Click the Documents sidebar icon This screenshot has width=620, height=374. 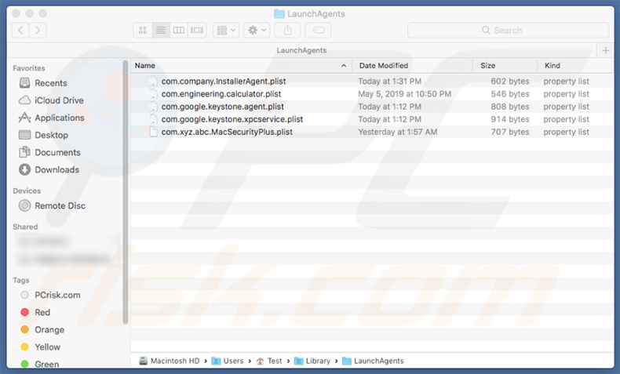click(24, 152)
